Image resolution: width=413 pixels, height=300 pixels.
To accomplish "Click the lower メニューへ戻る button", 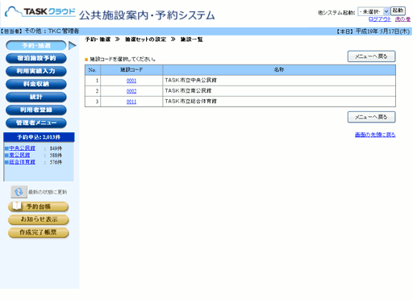I will [371, 117].
